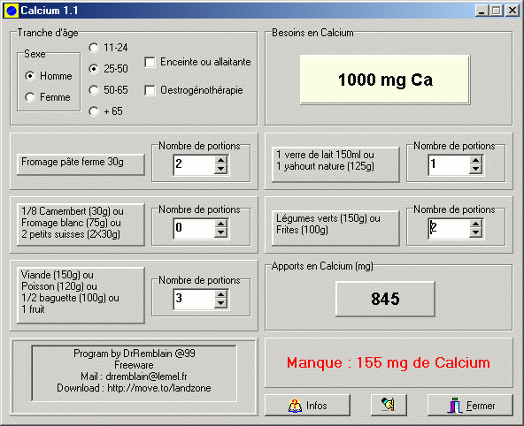Viewport: 524px width, 426px height.
Task: Minimize the Calcium 1.1 window
Action: 482,11
